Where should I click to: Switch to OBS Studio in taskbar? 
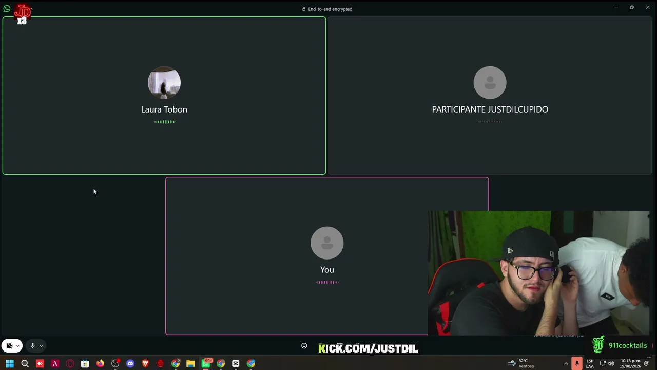point(115,364)
